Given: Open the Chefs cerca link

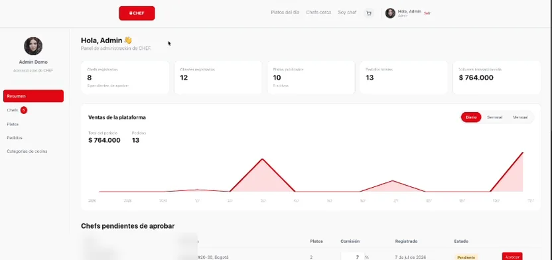Looking at the screenshot, I should click(318, 13).
